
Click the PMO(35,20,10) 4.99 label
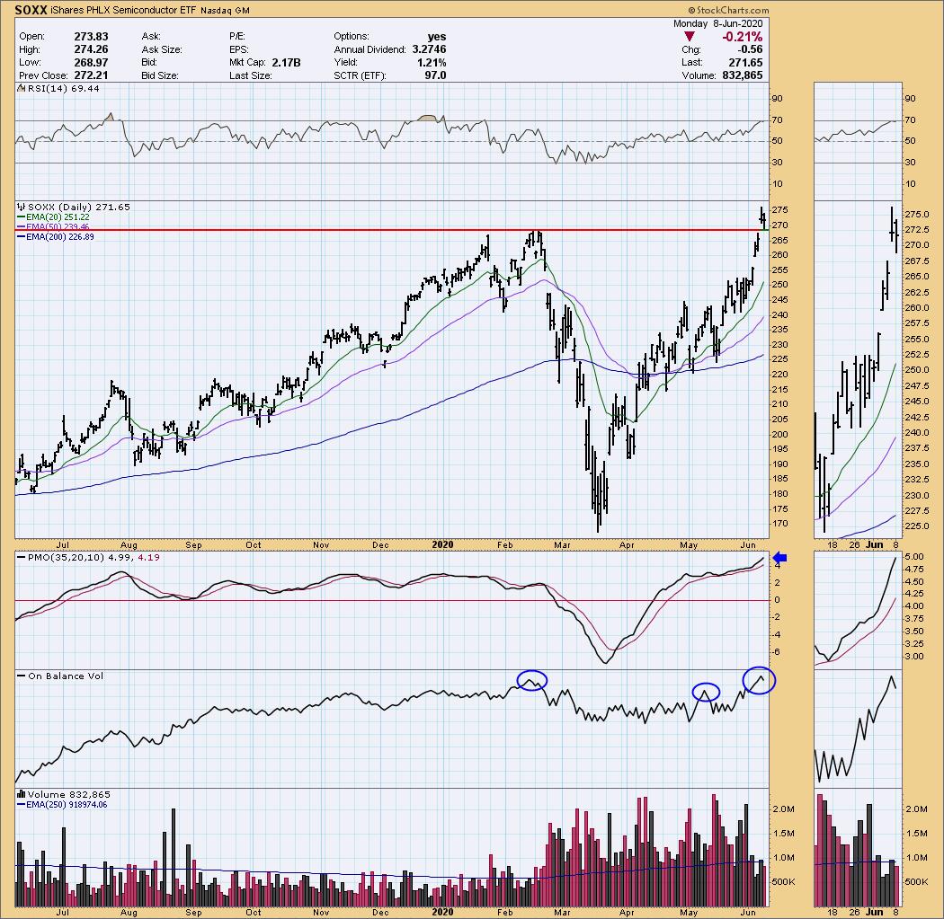coord(81,558)
